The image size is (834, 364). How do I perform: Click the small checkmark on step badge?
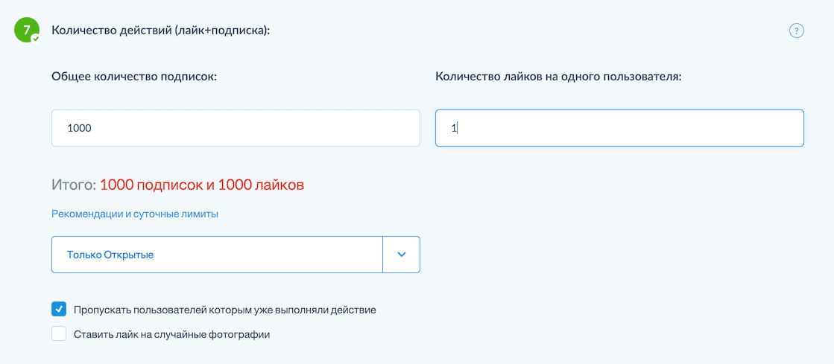coord(35,38)
